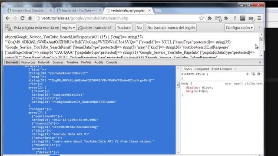Click the second puzzle extension icon
Image resolution: width=278 pixels, height=156 pixels.
pos(226,18)
